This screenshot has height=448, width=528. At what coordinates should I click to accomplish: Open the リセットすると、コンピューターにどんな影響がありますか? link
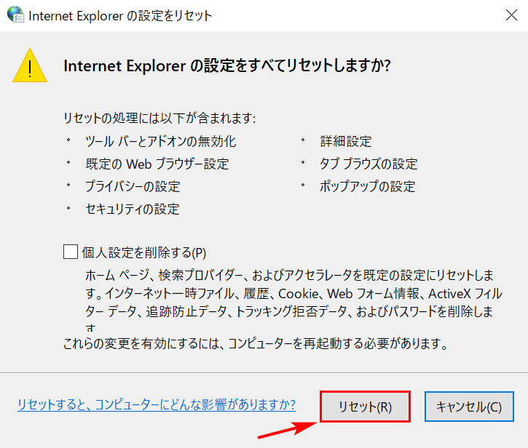157,404
